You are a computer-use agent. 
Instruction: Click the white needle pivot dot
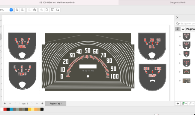click(x=88, y=76)
